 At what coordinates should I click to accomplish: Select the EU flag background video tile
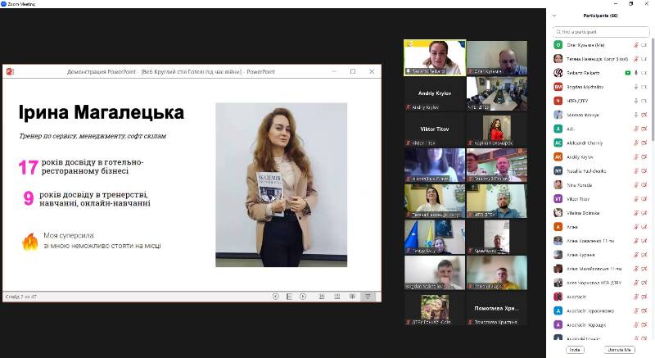click(435, 238)
